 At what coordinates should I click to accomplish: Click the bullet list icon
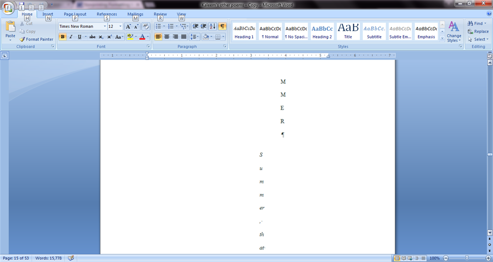coord(158,26)
